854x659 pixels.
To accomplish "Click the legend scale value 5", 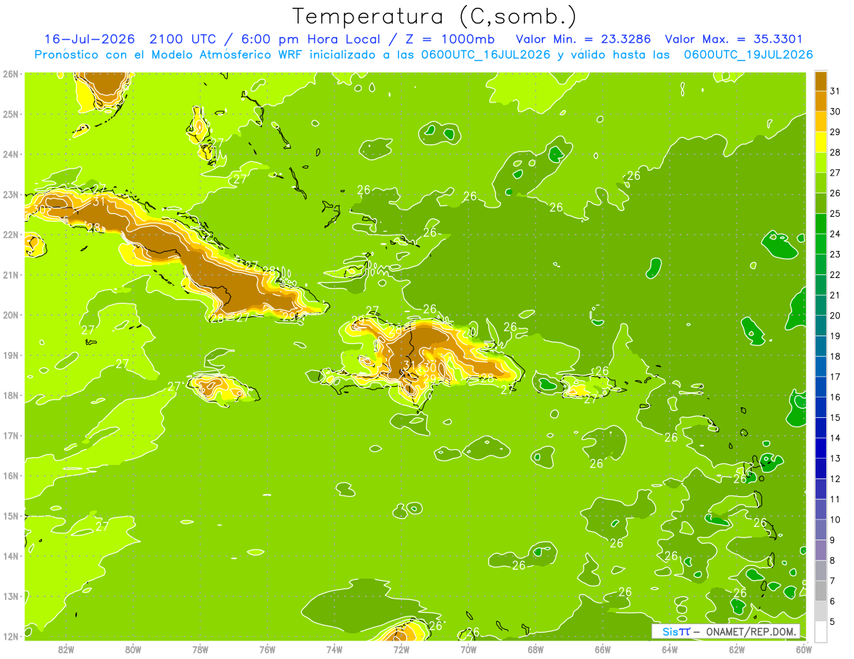I will pos(833,621).
